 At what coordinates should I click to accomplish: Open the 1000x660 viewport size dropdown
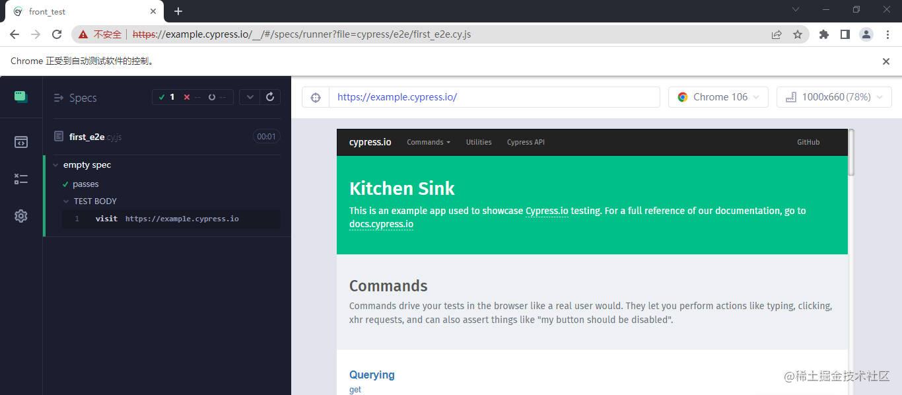(834, 97)
